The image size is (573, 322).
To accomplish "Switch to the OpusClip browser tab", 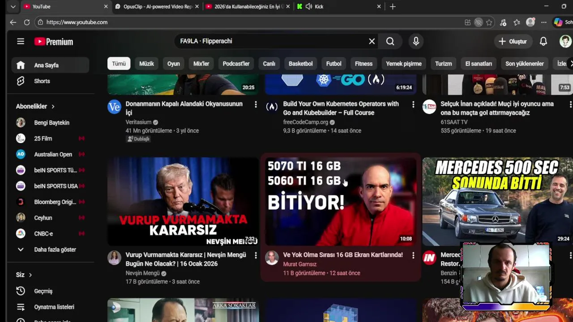I will point(157,6).
